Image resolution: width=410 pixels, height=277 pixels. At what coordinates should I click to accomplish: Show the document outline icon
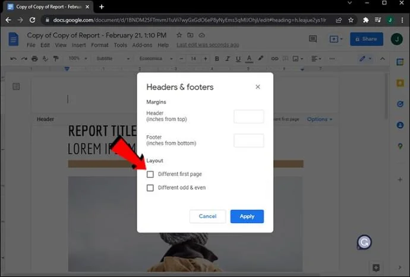[x=16, y=87]
